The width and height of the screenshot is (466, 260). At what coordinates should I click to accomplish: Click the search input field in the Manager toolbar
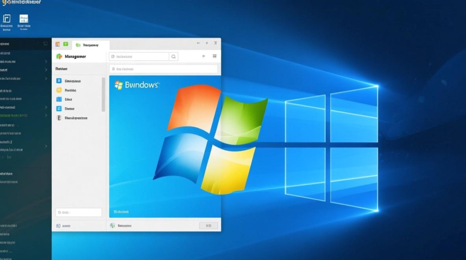coord(139,57)
